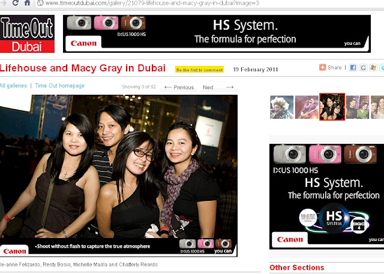Screen dimensions: 384x274
Task: Click the Canon logo under the main photo
Action: pos(14,251)
